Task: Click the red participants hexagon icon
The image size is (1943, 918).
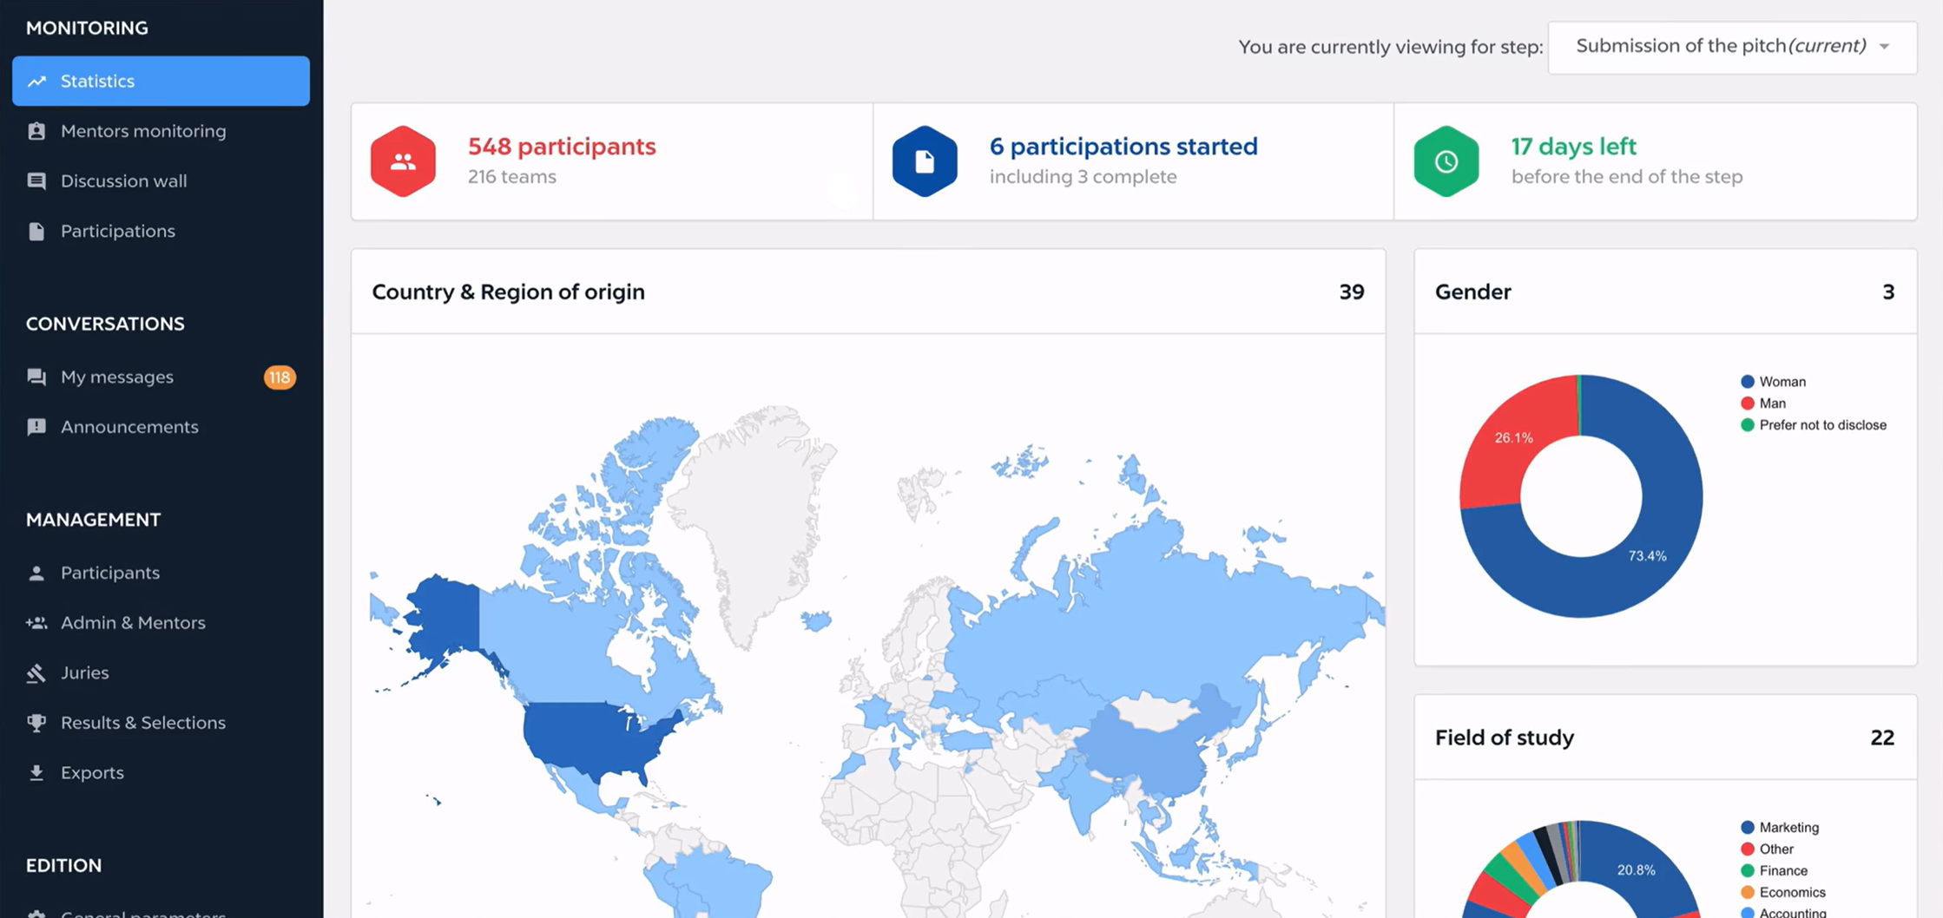Action: pyautogui.click(x=403, y=161)
